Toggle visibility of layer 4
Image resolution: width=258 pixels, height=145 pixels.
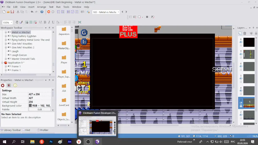click(x=241, y=91)
